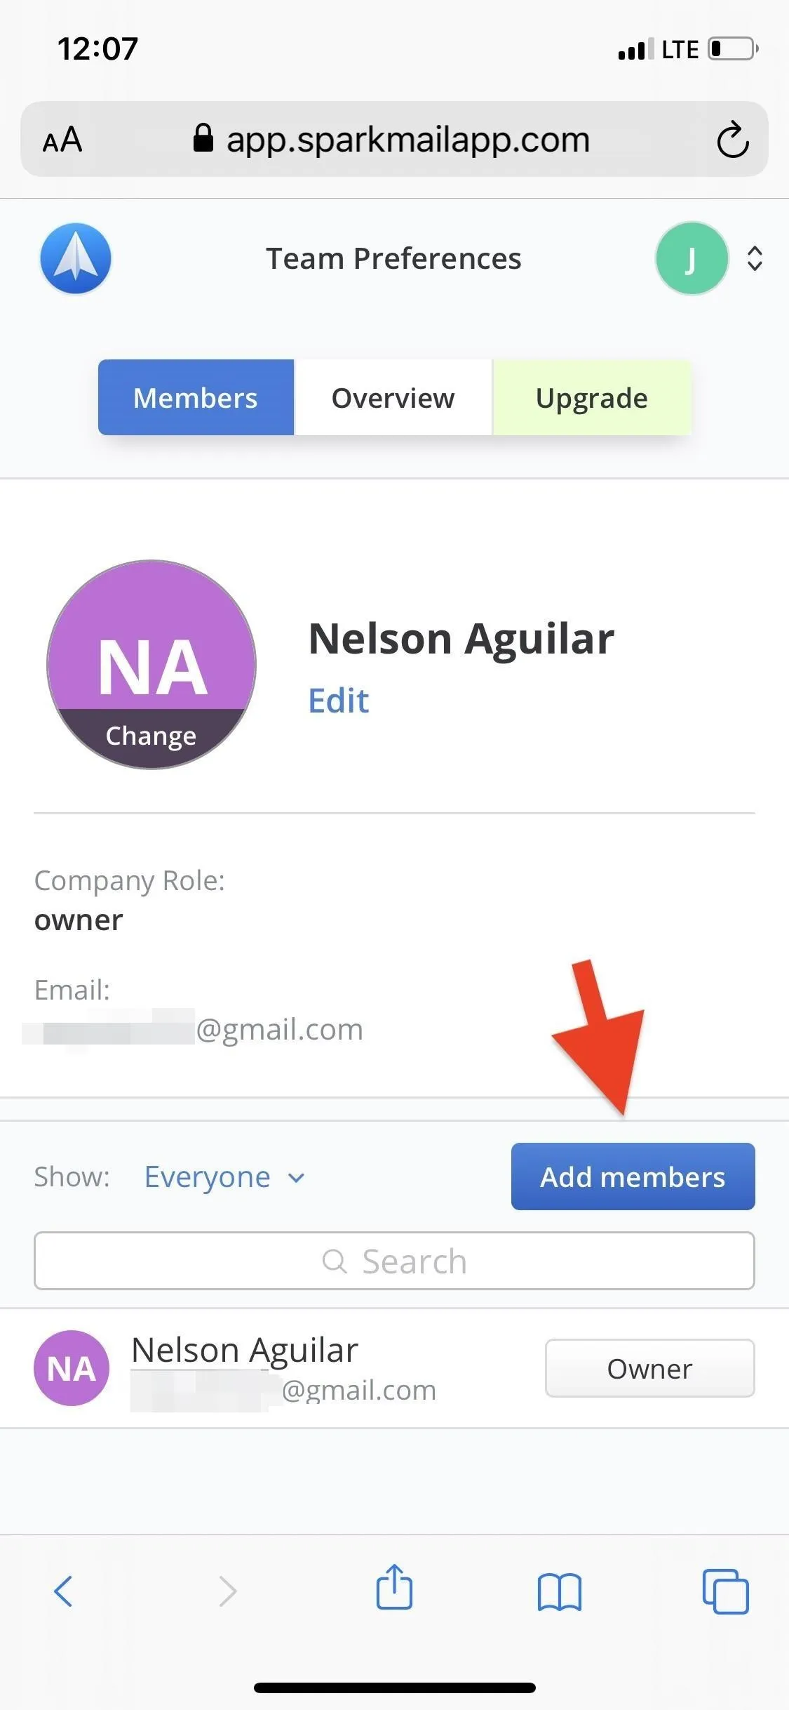Screen dimensions: 789x1710
Task: Go back with Safari's back arrow
Action: tap(63, 1591)
